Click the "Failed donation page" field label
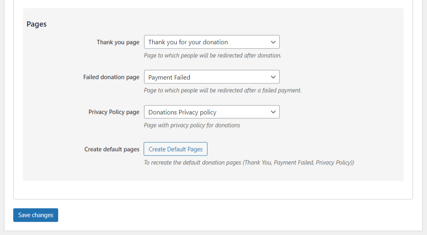This screenshot has height=235, width=427. [111, 77]
